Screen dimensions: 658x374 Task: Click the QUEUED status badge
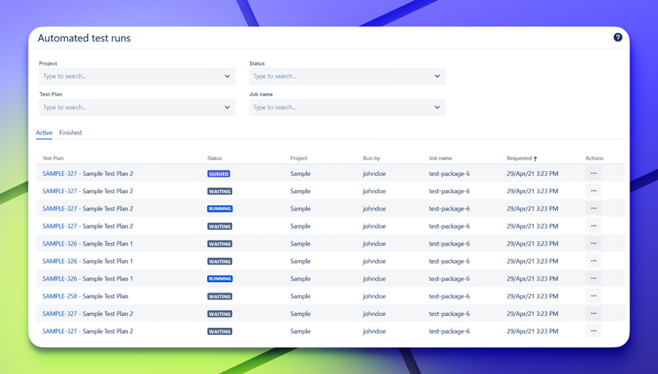coord(219,173)
